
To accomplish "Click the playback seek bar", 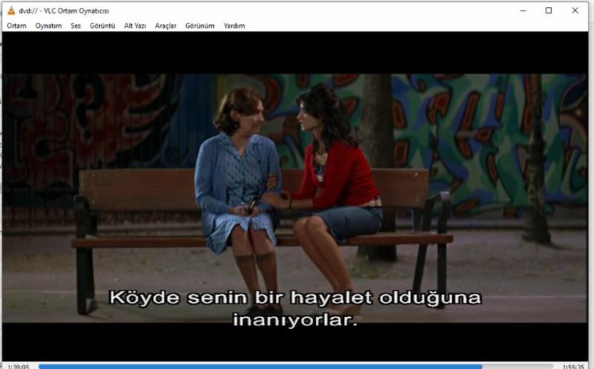I will [295, 366].
